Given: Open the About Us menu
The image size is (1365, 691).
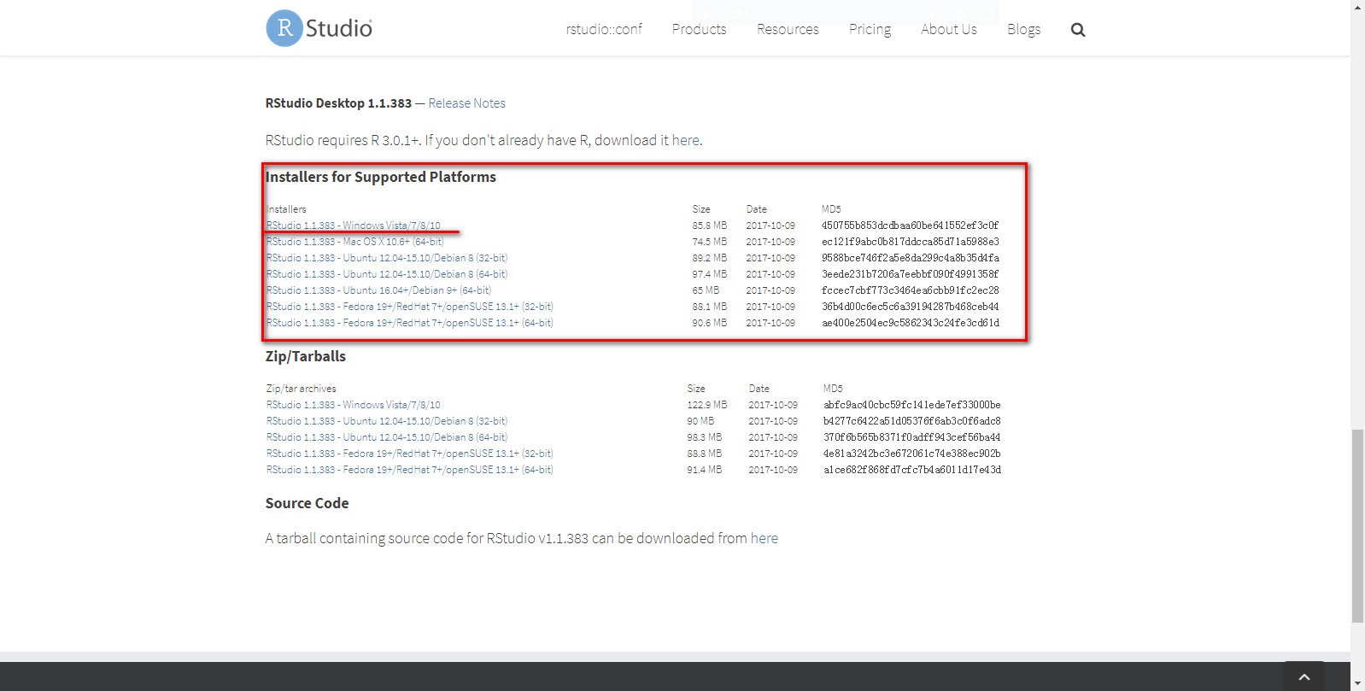Looking at the screenshot, I should click(x=948, y=29).
